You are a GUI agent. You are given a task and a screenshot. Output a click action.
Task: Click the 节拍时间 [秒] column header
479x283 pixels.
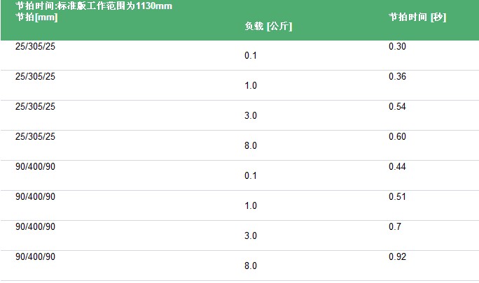(417, 17)
